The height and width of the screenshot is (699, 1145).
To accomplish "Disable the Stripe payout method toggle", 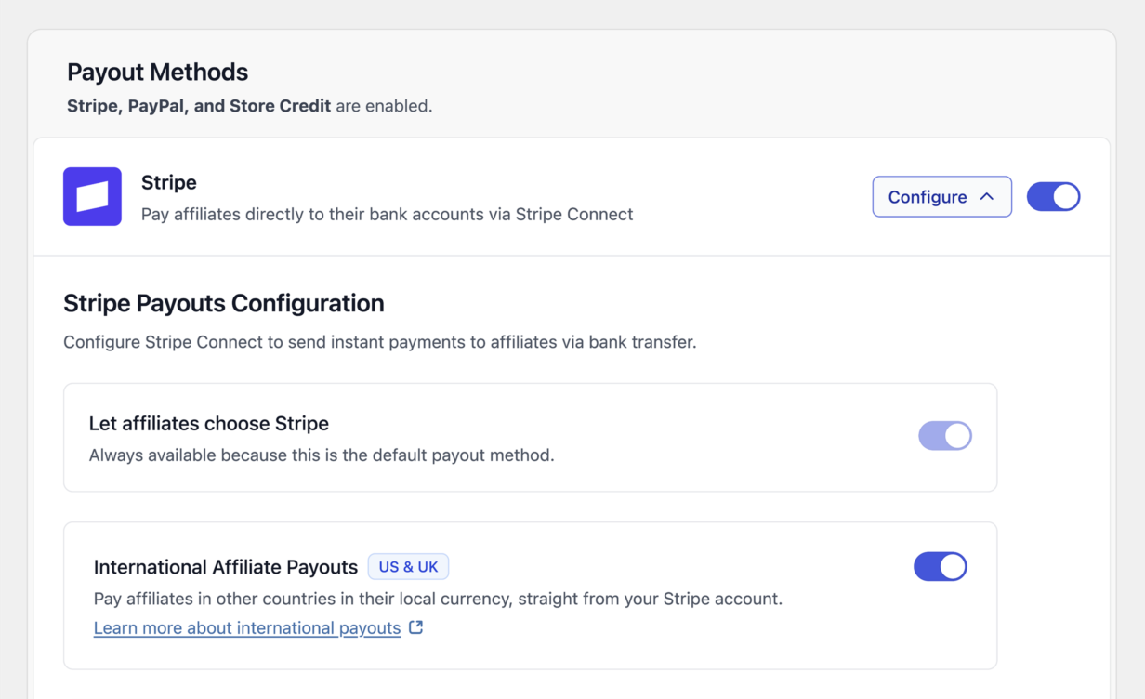I will click(x=1053, y=196).
